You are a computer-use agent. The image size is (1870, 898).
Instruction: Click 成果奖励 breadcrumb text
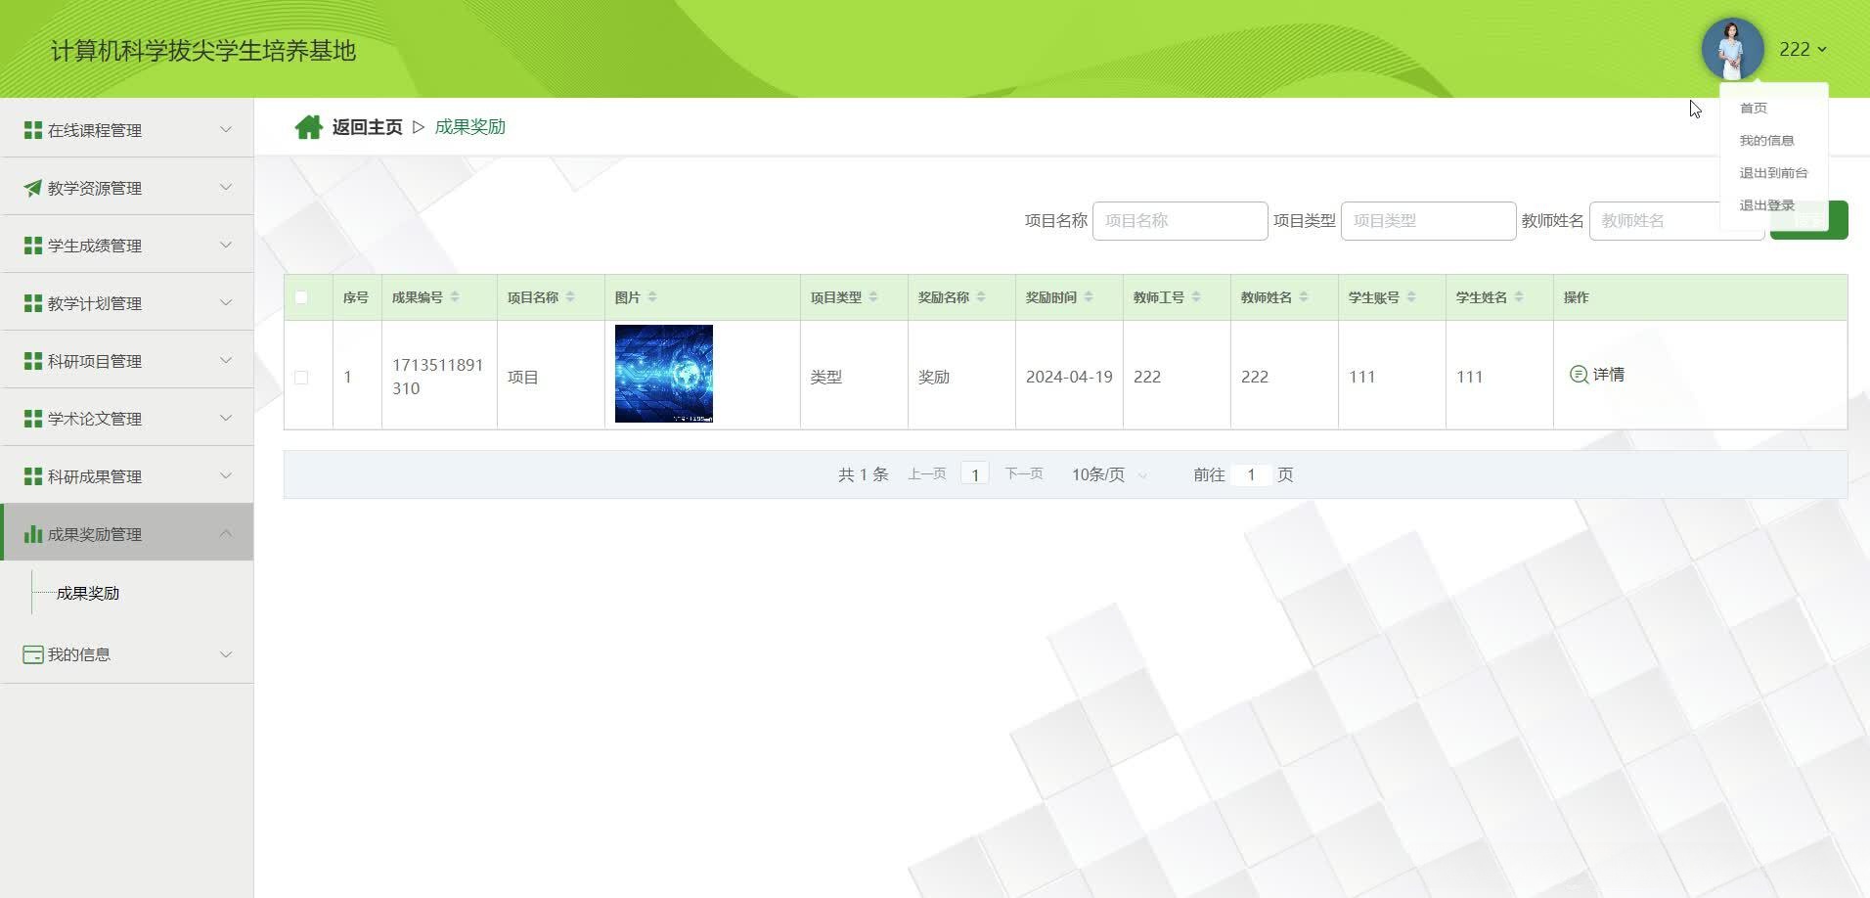click(469, 127)
